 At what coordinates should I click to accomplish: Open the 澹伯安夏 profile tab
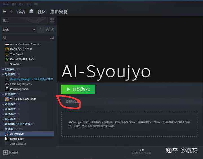59,12
